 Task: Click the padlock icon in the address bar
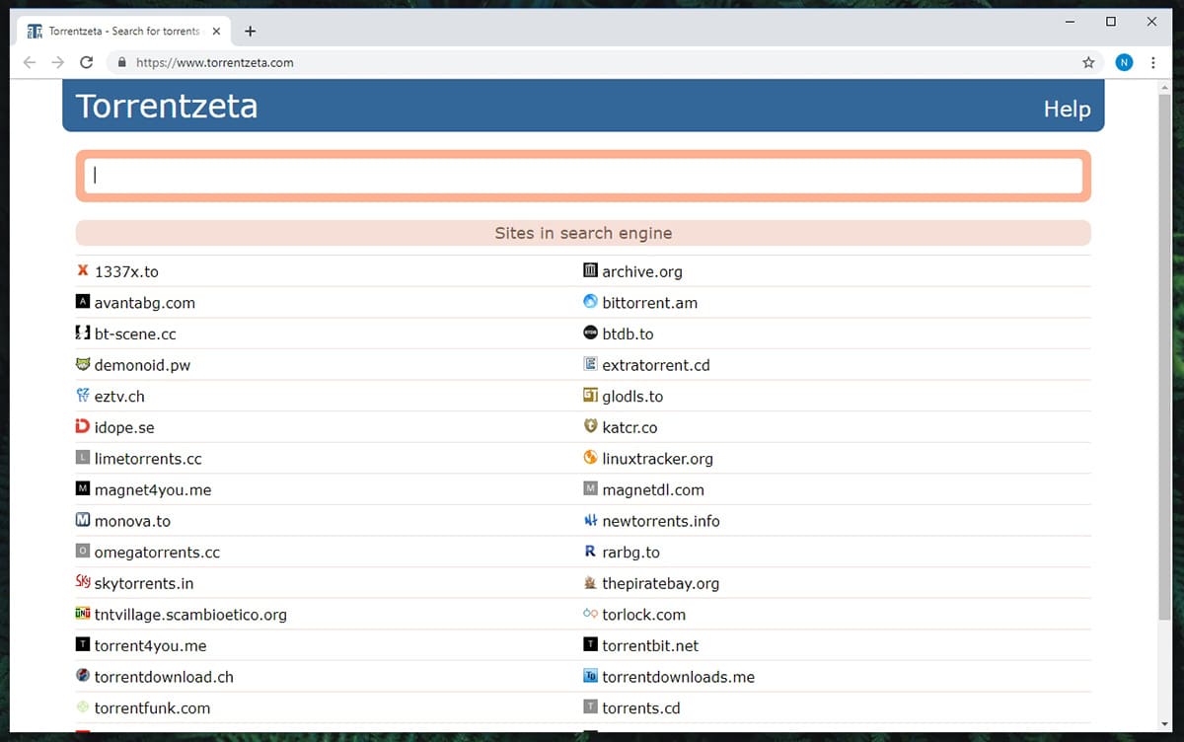[120, 61]
